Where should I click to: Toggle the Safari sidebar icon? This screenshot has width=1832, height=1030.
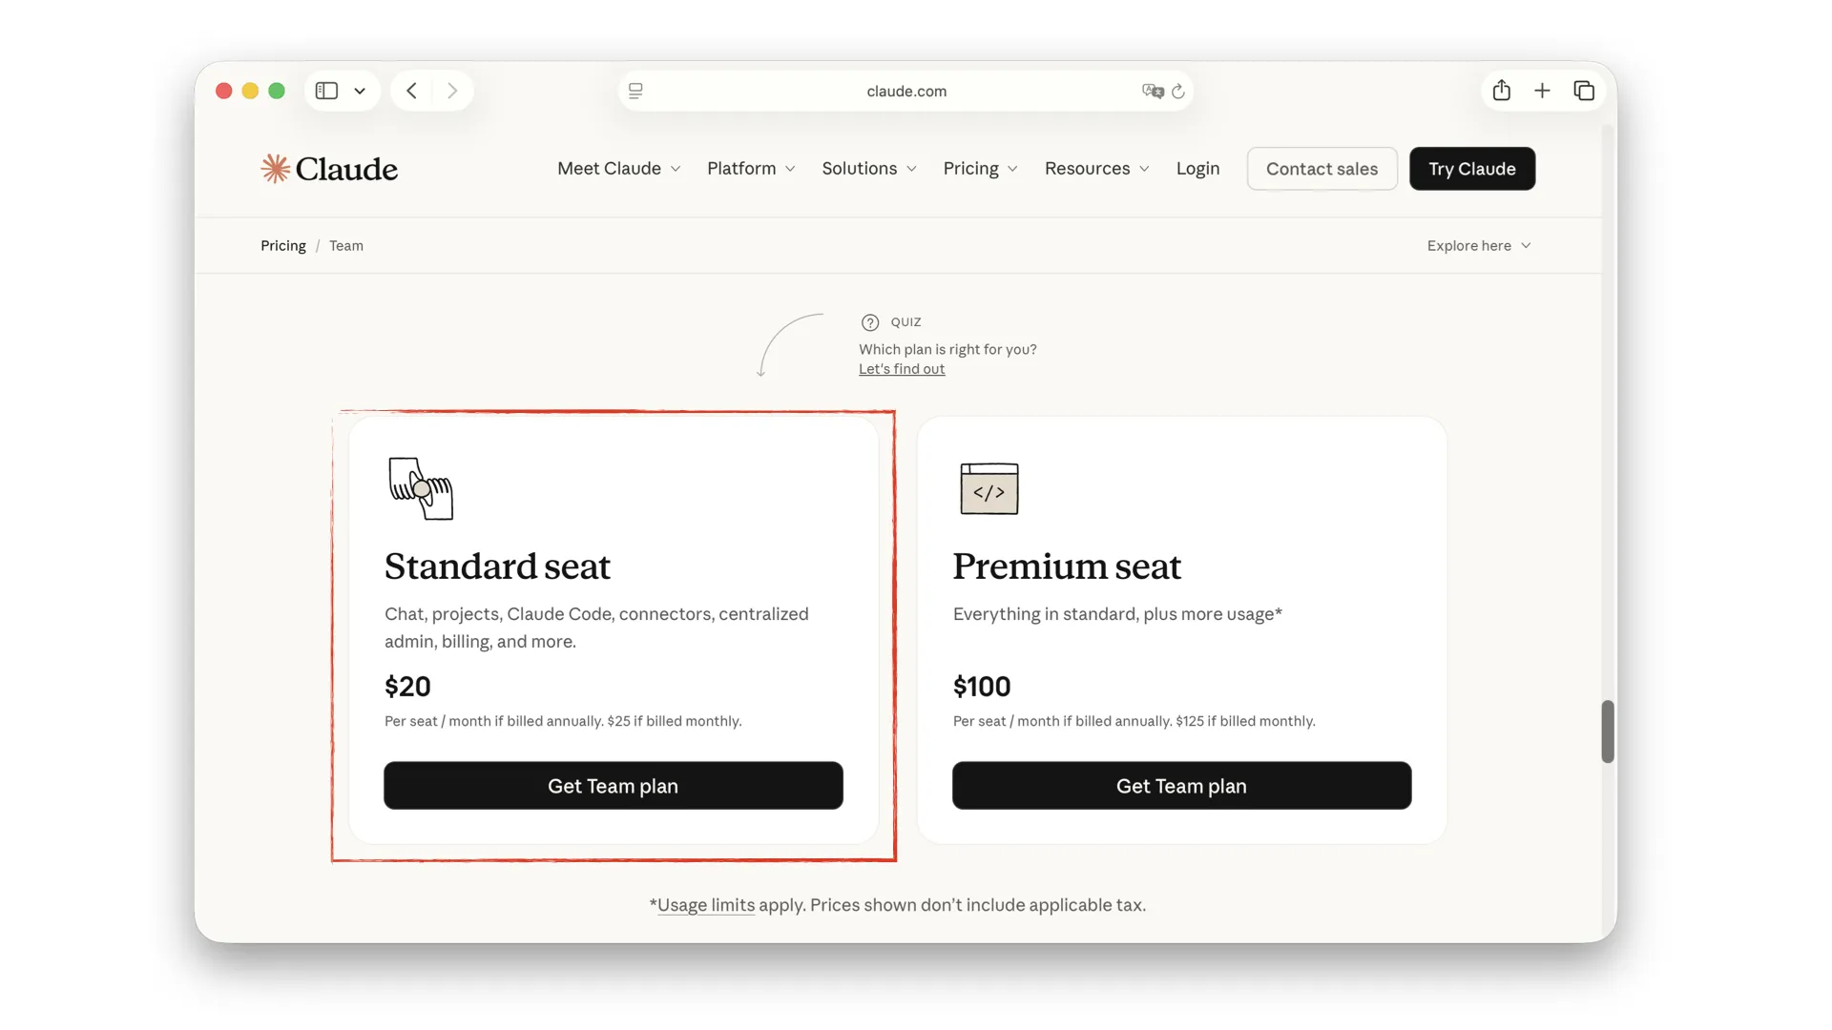327,91
